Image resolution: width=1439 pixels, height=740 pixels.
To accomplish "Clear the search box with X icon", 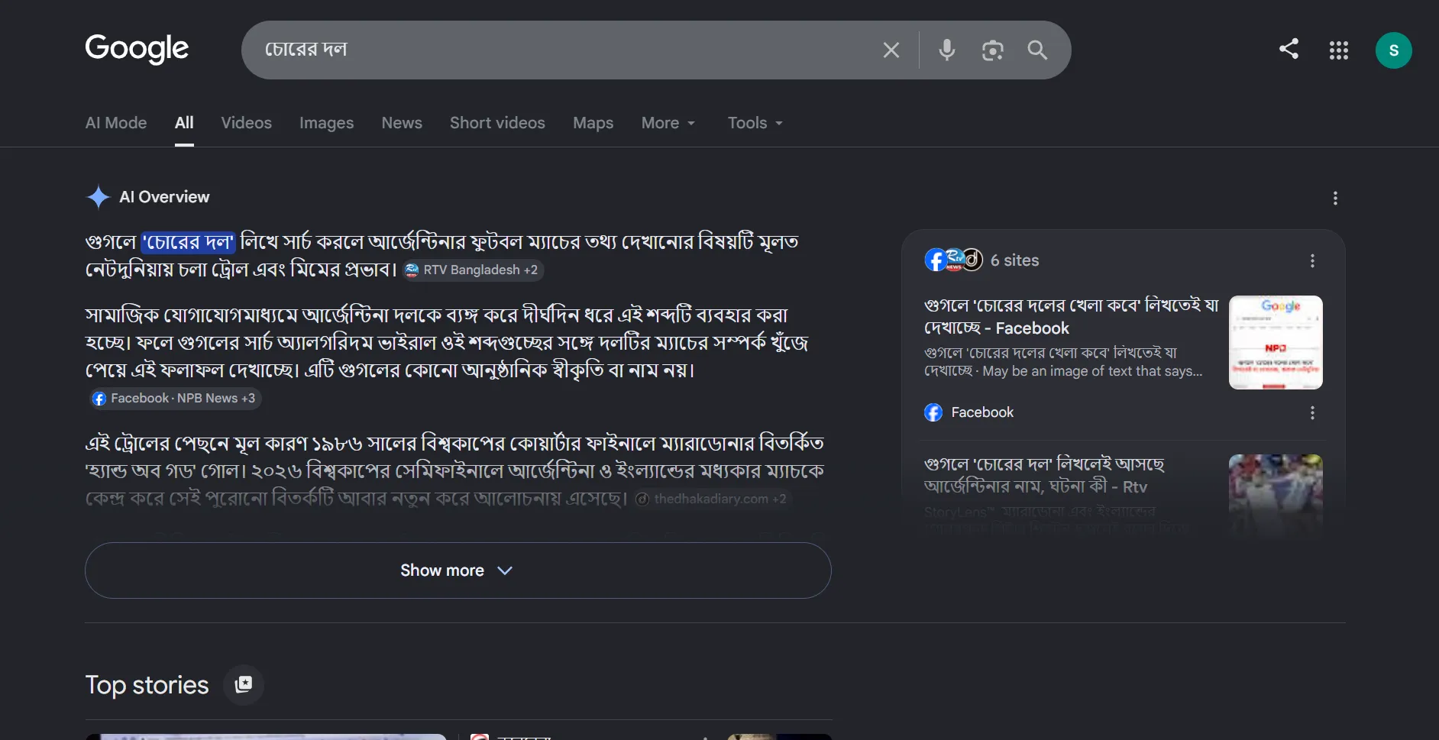I will click(891, 50).
